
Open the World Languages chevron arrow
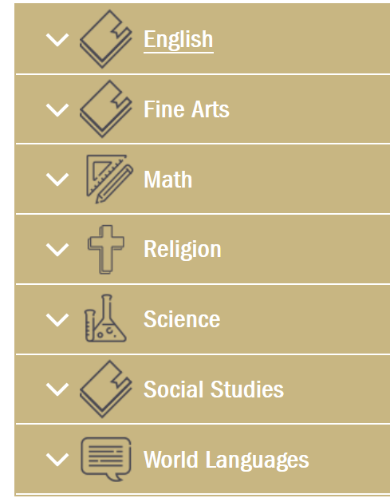[57, 460]
